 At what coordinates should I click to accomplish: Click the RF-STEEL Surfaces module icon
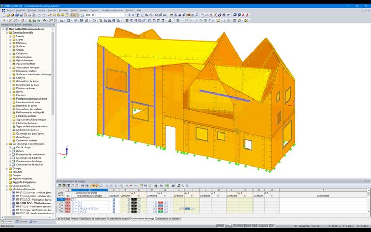coord(14,193)
